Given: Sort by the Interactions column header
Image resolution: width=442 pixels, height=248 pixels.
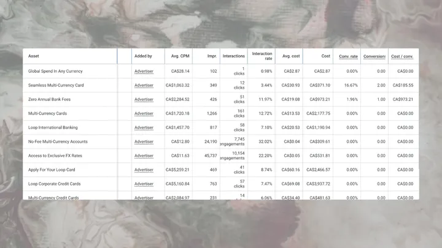Looking at the screenshot, I should pyautogui.click(x=234, y=56).
